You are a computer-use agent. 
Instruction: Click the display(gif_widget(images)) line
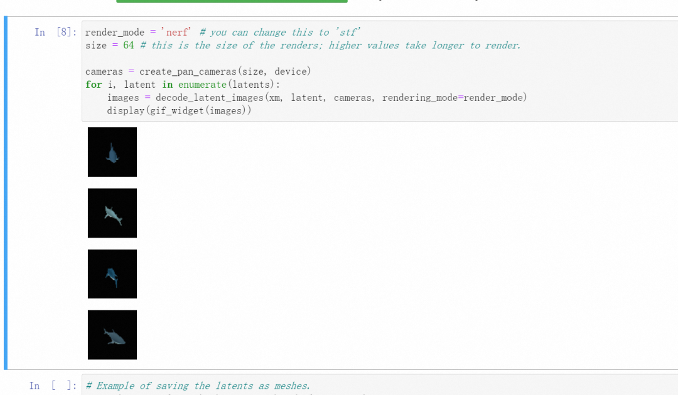pos(179,110)
